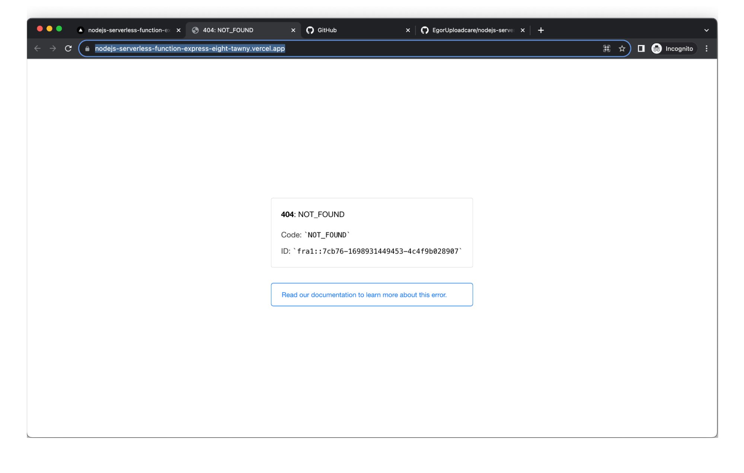Click the forward navigation arrow
Image resolution: width=744 pixels, height=473 pixels.
point(53,48)
